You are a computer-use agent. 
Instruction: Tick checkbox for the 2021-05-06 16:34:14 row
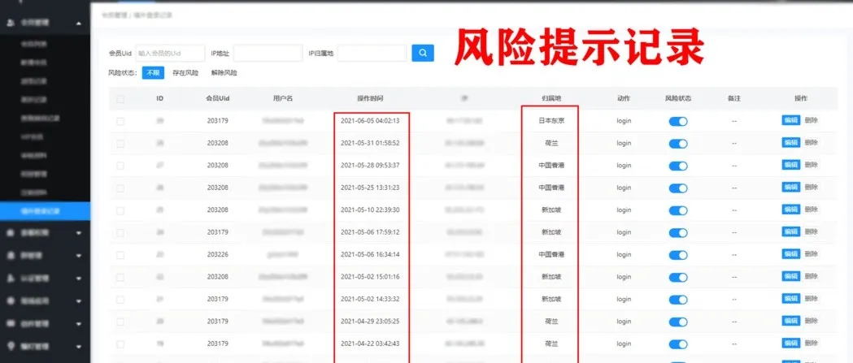point(120,255)
